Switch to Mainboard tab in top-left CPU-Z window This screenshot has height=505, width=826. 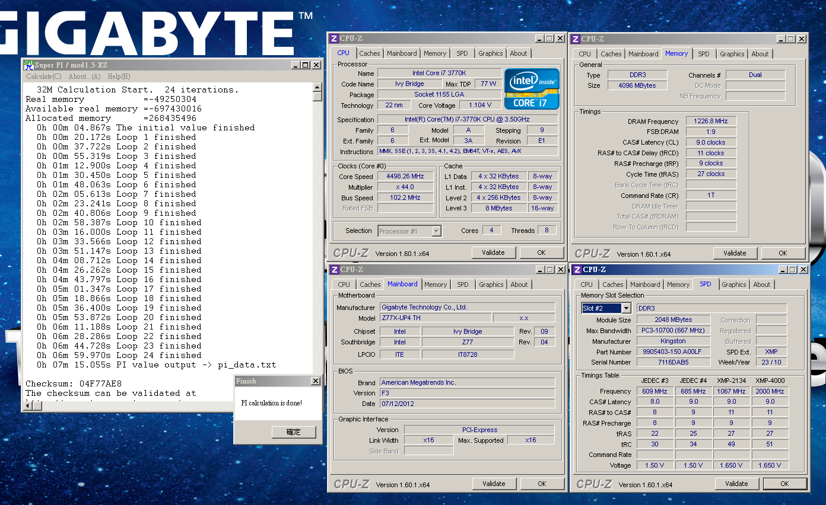(x=402, y=53)
